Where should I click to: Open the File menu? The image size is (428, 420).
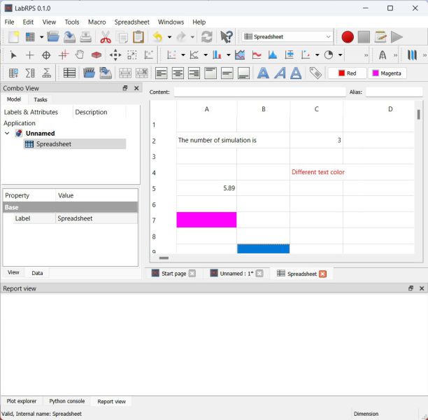point(9,22)
